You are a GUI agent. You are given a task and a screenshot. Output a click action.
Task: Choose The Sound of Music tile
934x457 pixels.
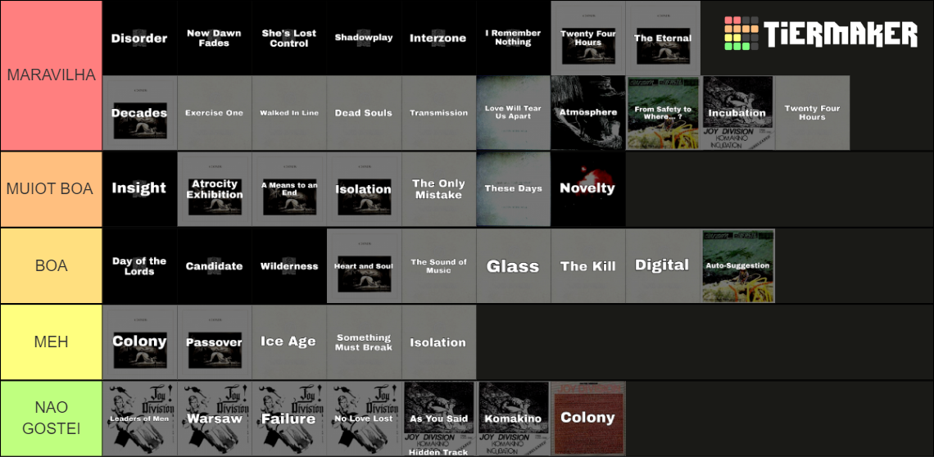point(438,265)
